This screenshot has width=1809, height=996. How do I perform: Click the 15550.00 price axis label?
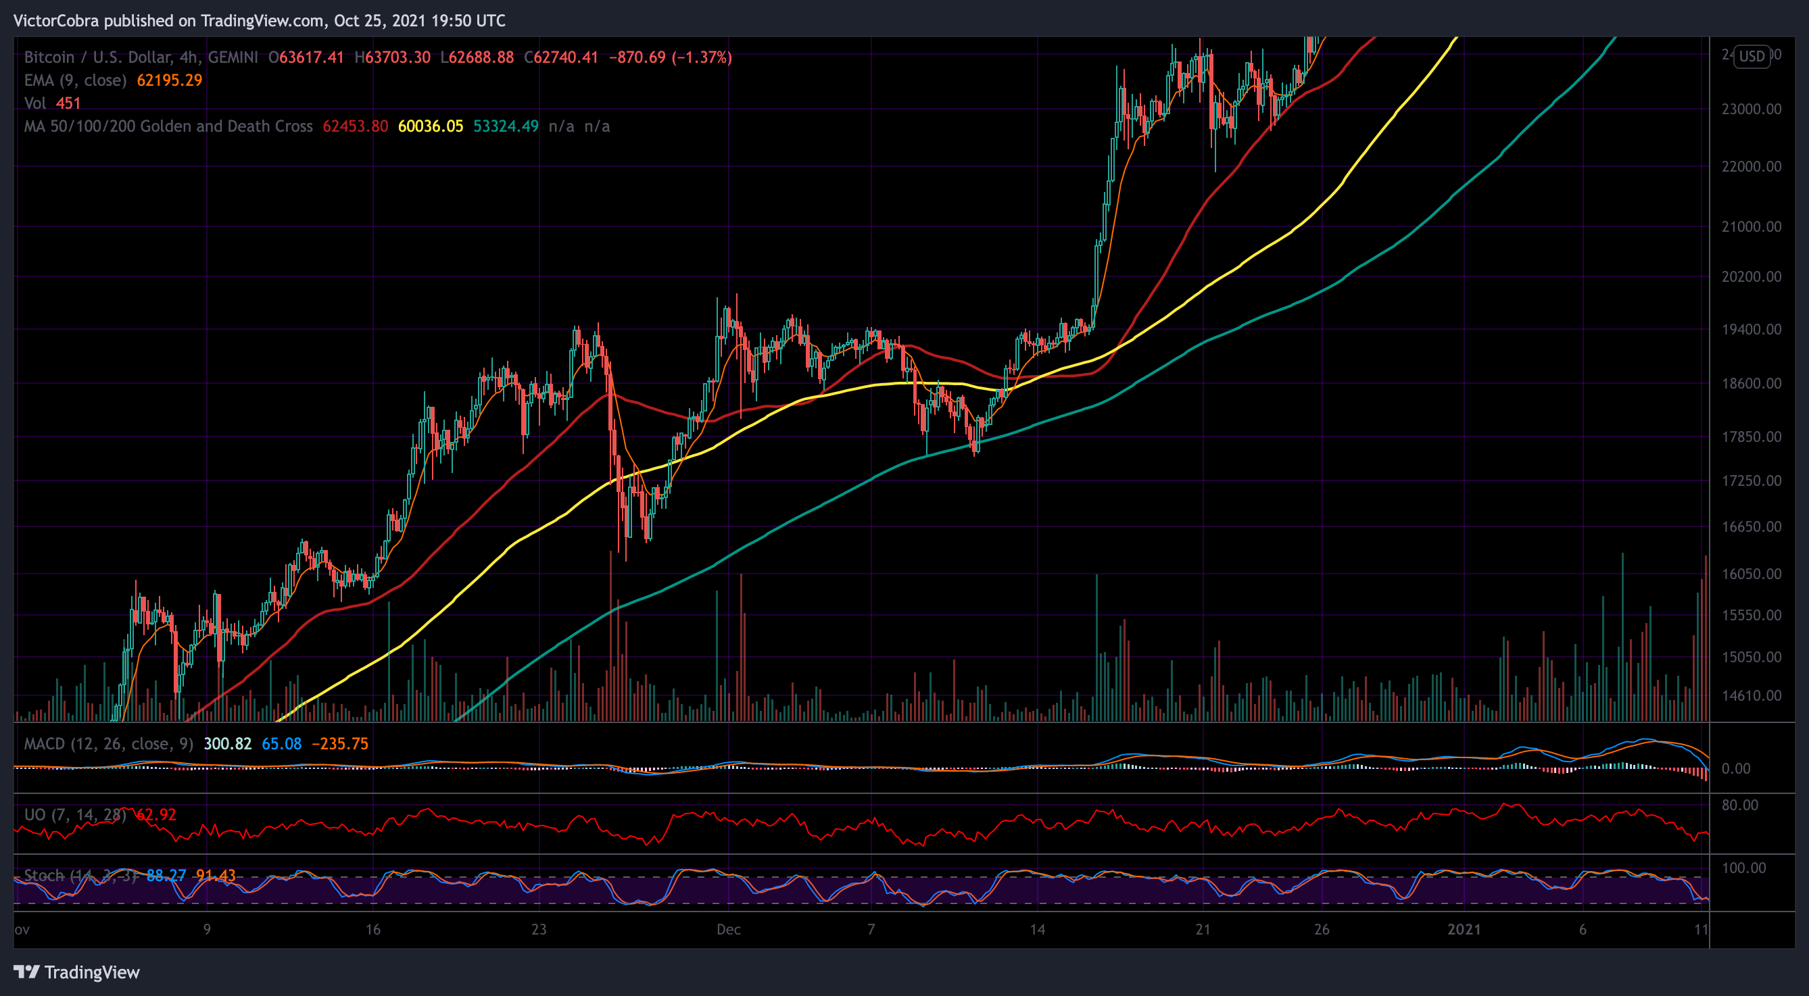coord(1751,615)
